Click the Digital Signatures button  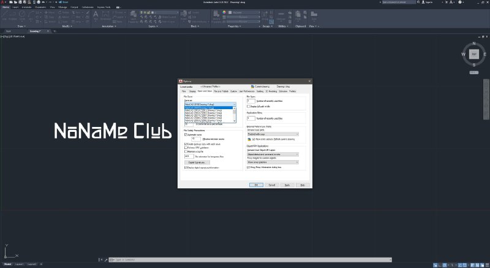click(197, 163)
